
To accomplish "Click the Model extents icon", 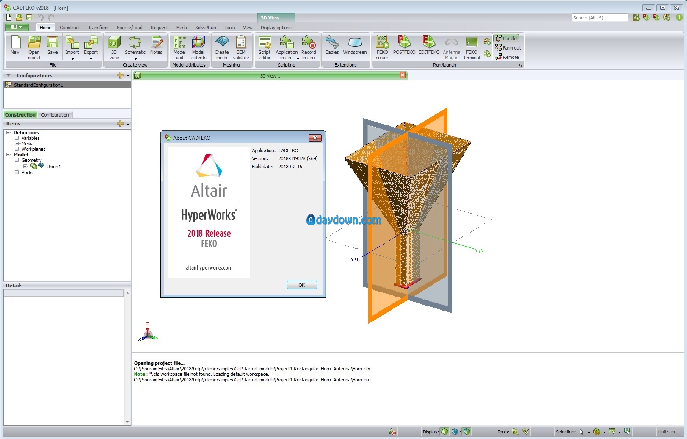I will coord(198,47).
